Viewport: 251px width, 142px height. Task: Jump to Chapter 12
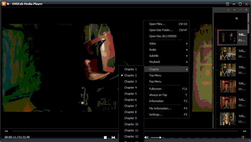point(131,136)
